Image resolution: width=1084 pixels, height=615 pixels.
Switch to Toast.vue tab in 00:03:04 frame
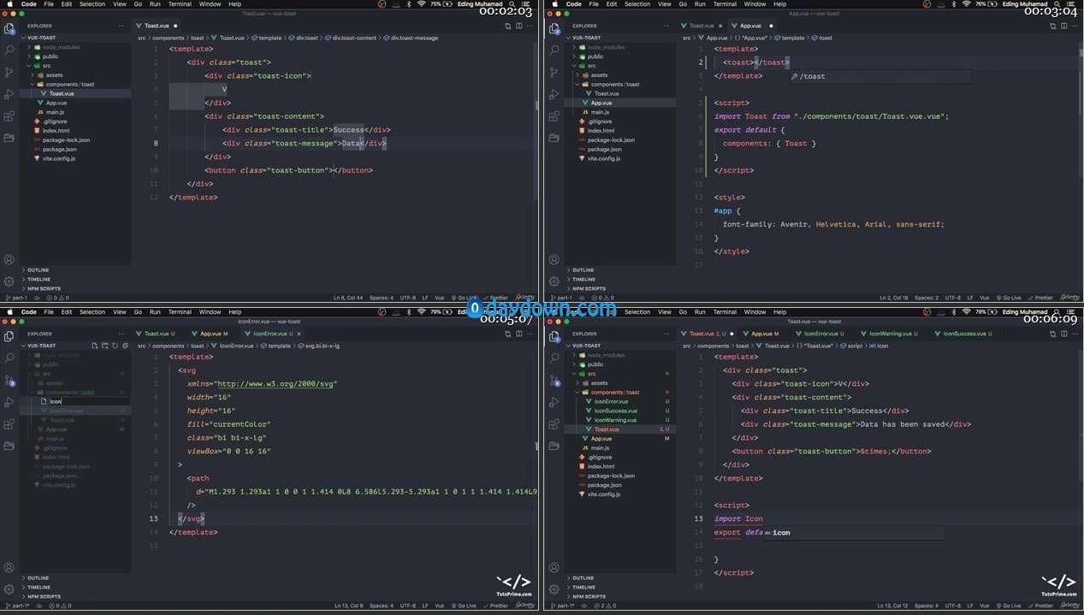(702, 26)
